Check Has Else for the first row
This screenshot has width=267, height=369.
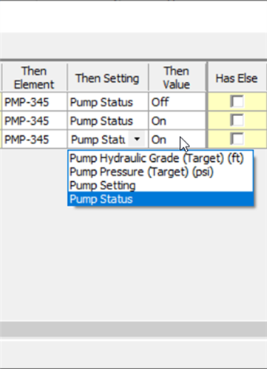tap(237, 101)
